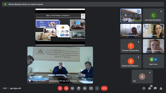
Task: Open the chat messages panel
Action: (x=155, y=88)
